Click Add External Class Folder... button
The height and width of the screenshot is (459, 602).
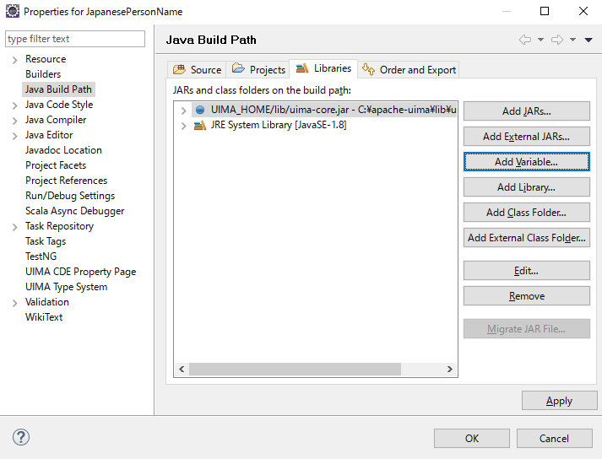coord(526,238)
